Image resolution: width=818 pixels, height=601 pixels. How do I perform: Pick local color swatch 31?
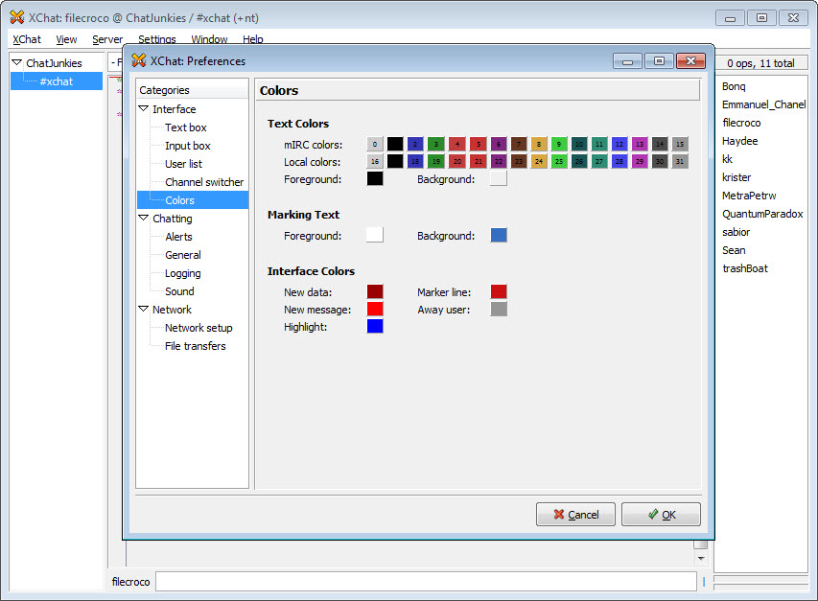point(680,161)
